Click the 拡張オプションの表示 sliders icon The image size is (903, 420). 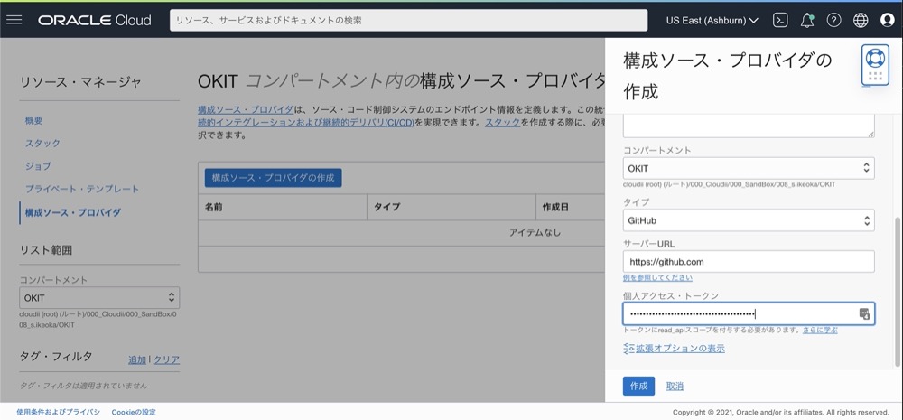[x=628, y=349]
